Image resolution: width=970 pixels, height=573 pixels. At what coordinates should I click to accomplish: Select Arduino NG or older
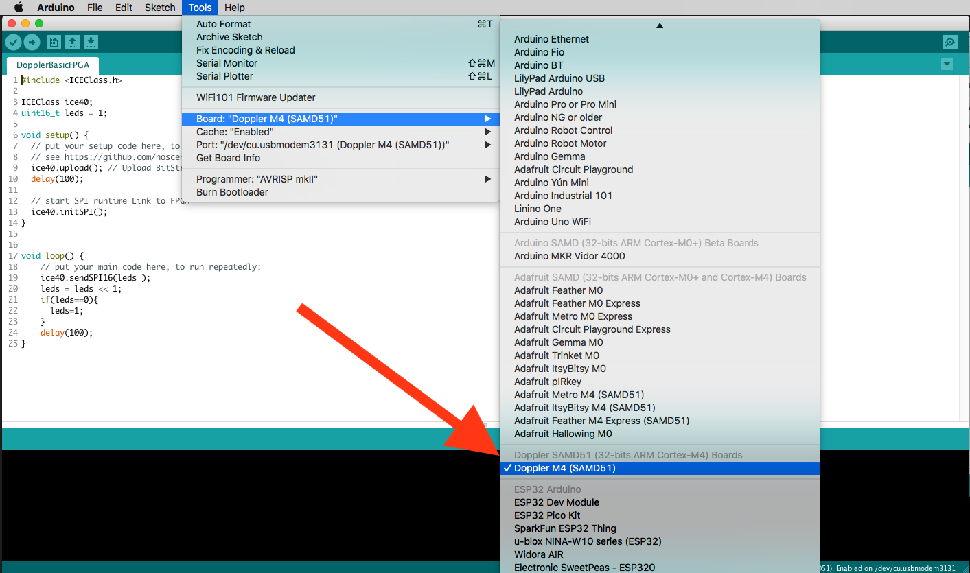coord(660,117)
